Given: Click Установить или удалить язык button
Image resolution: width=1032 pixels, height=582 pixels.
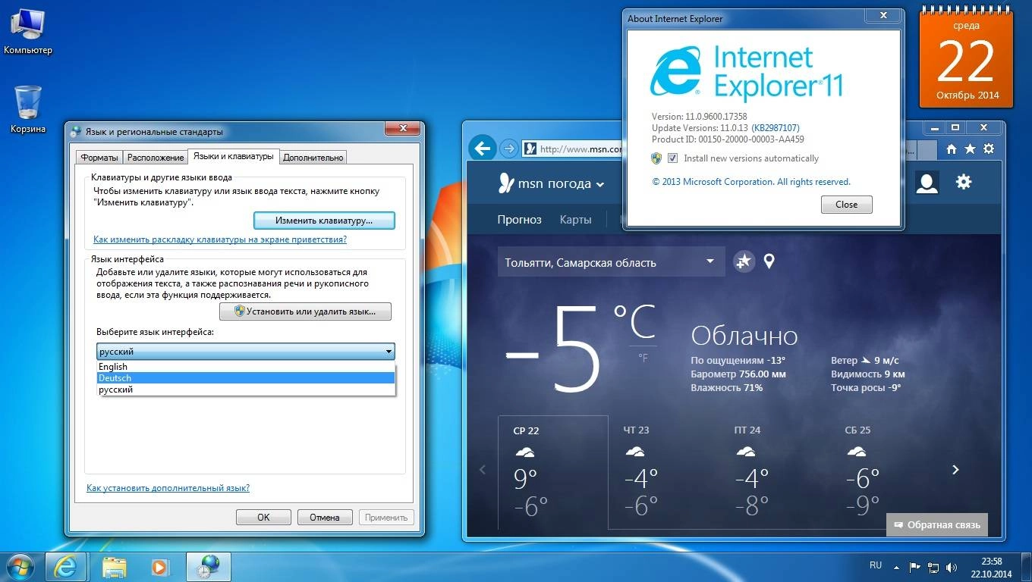Looking at the screenshot, I should (x=305, y=311).
